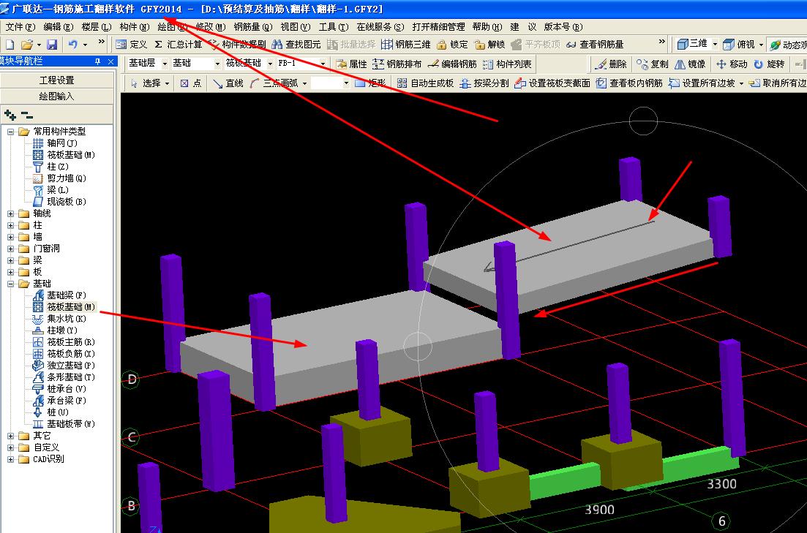Click 自动生成板 auto generate slab
The width and height of the screenshot is (807, 533).
pyautogui.click(x=426, y=83)
